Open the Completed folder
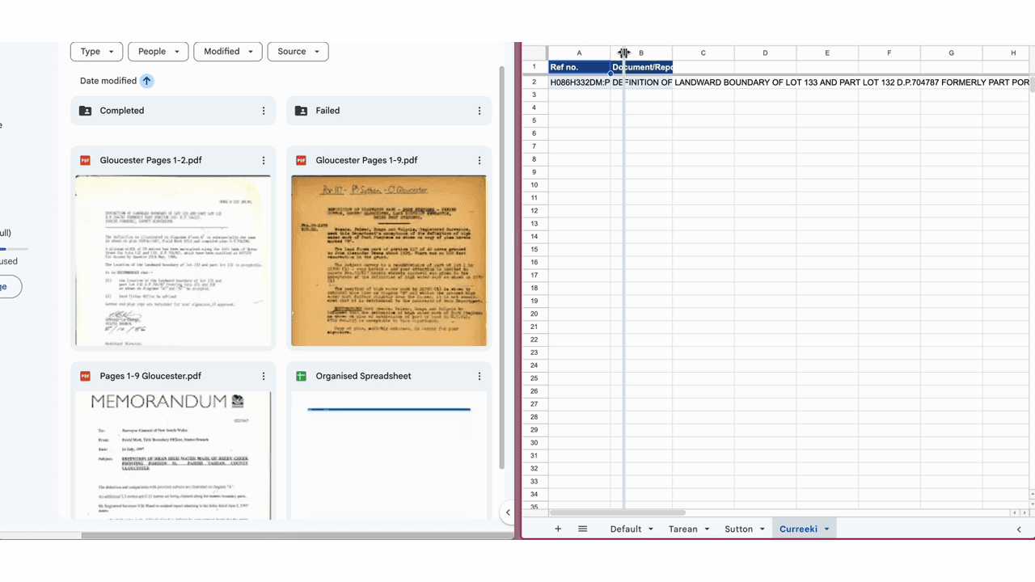The image size is (1035, 582). (173, 111)
